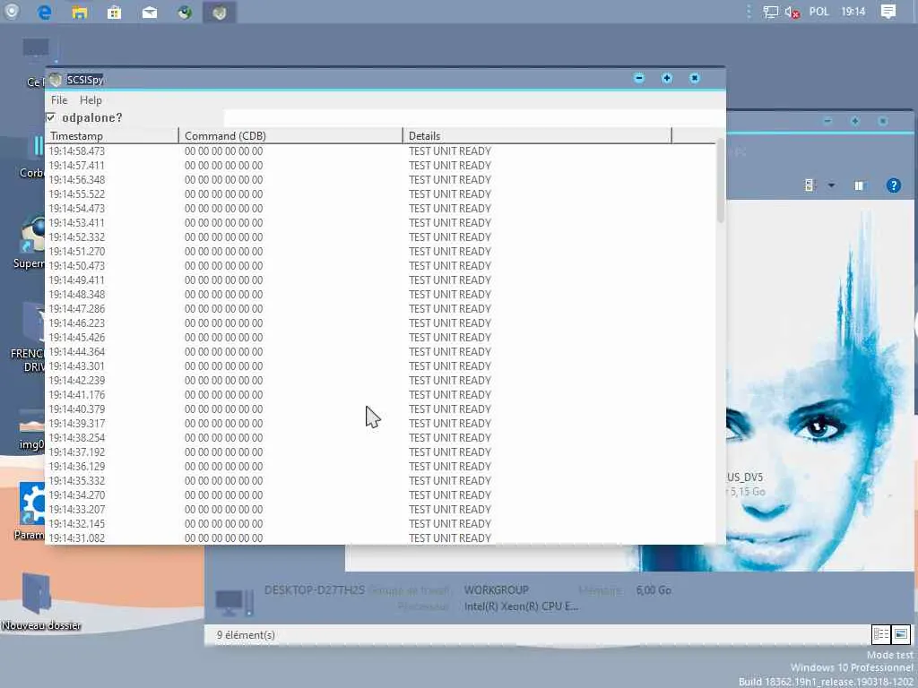The image size is (918, 688).
Task: Open File Explorer from the taskbar
Action: pyautogui.click(x=80, y=12)
